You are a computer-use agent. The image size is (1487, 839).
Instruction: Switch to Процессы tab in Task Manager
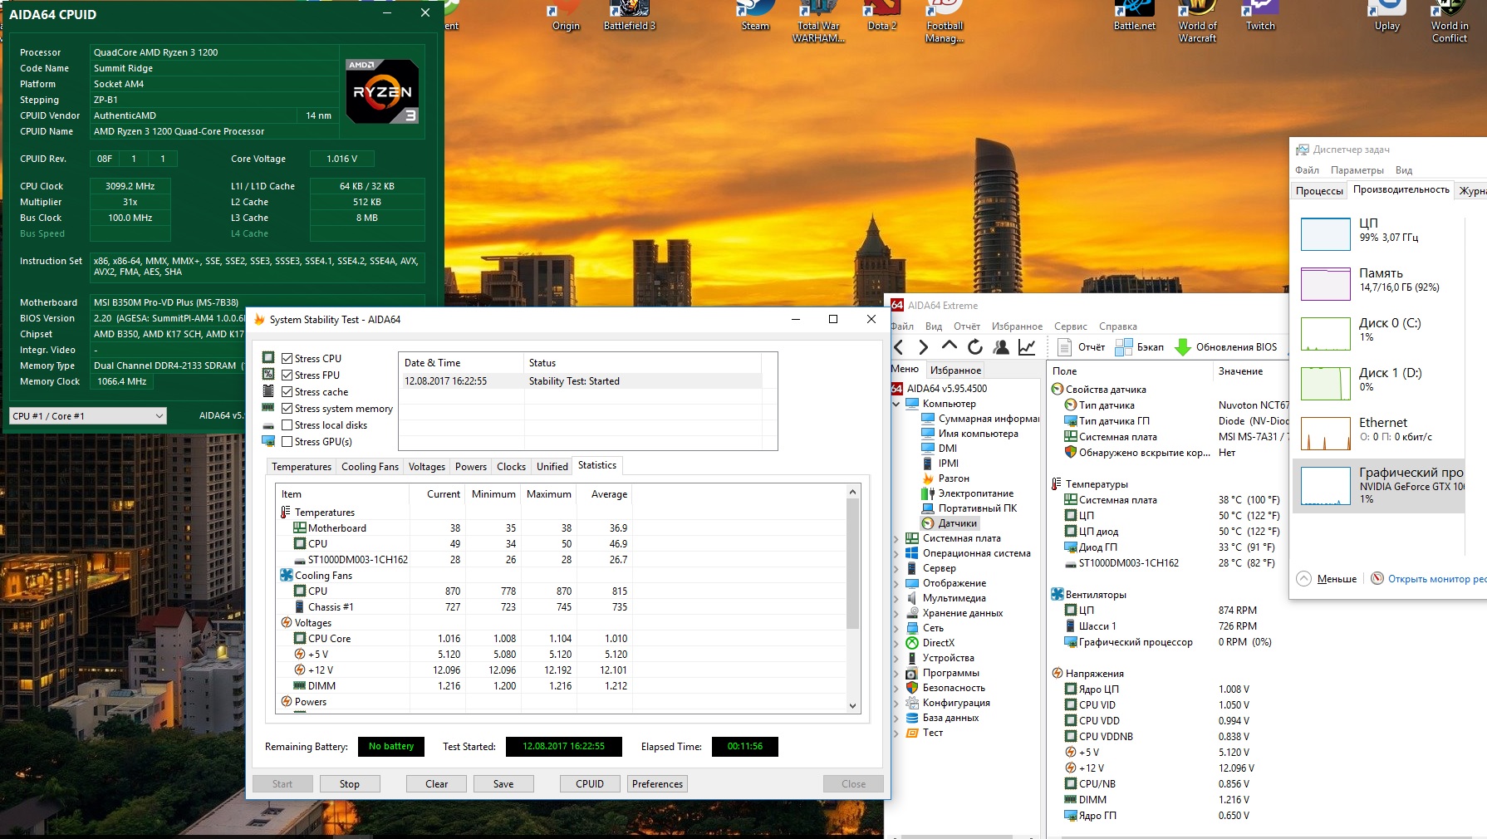click(1319, 191)
